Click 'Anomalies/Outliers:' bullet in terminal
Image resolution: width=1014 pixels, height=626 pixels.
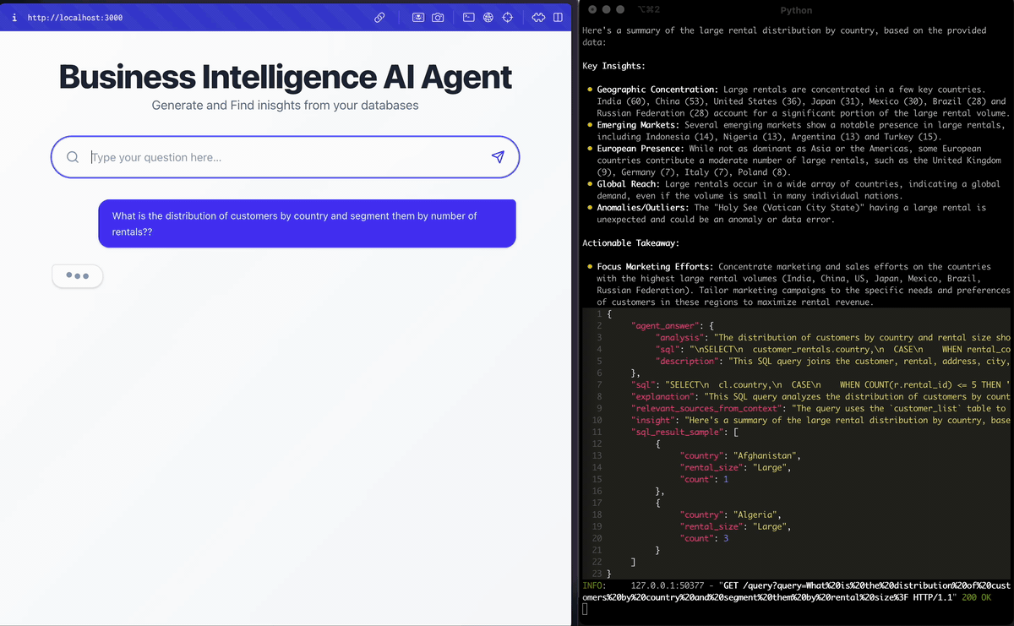click(x=643, y=208)
